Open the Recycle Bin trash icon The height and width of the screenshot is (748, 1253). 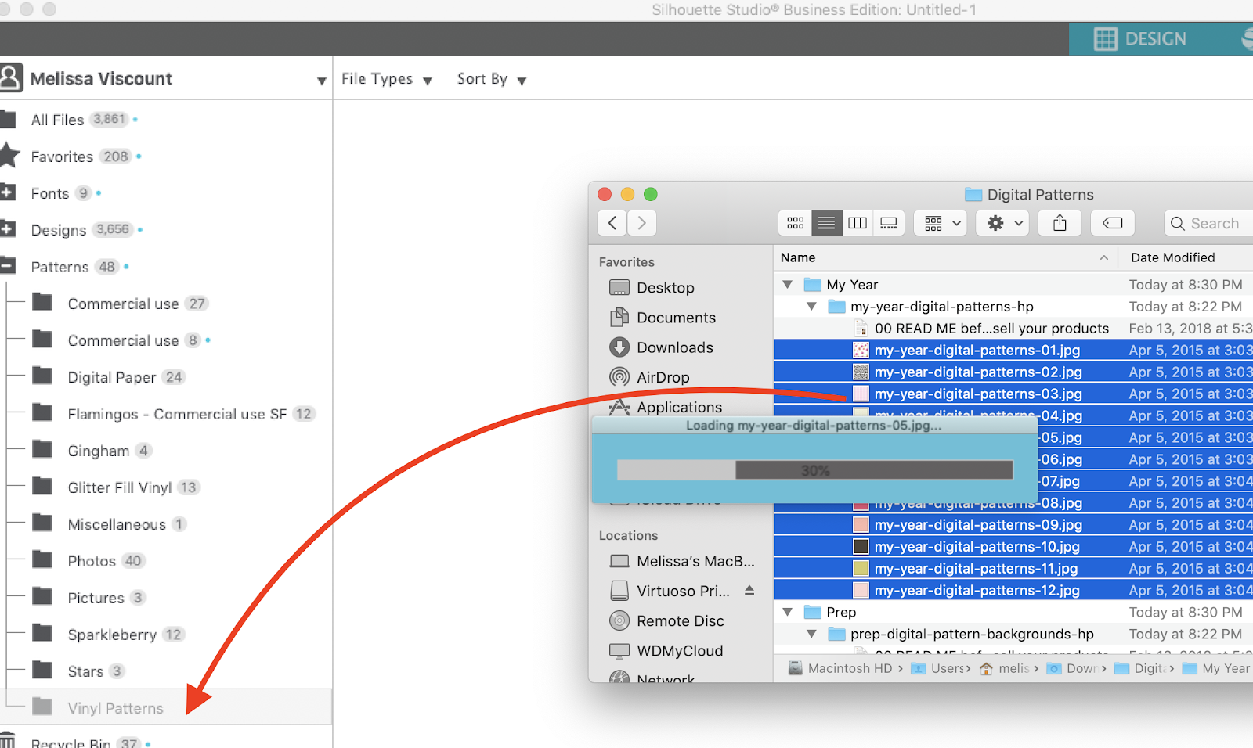(x=8, y=740)
